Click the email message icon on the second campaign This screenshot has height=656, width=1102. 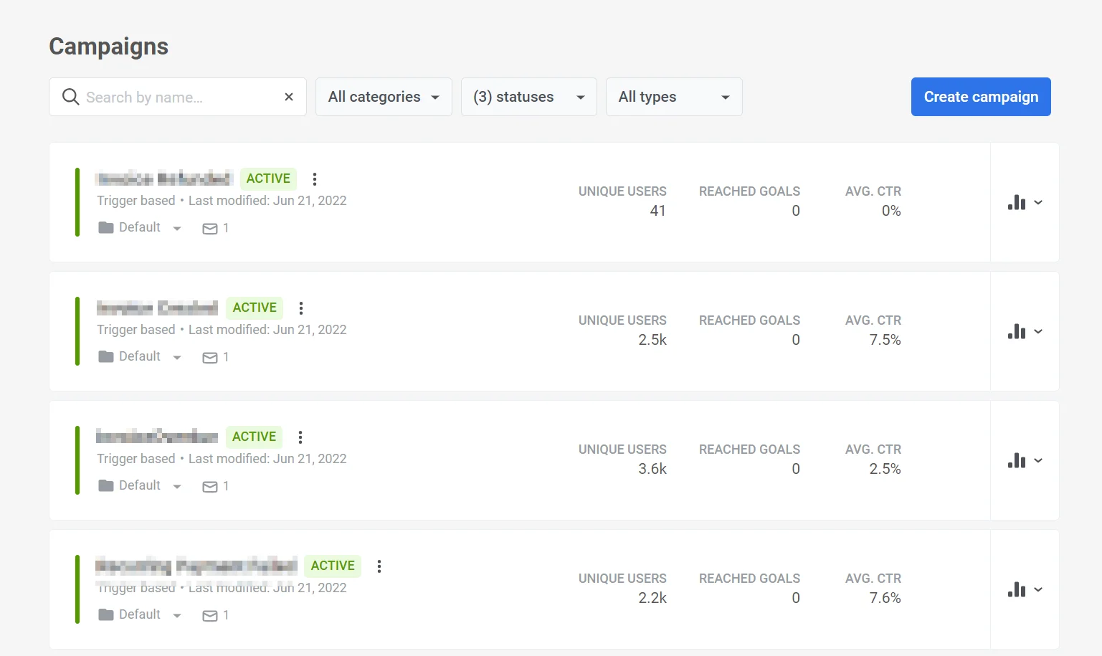coord(210,357)
